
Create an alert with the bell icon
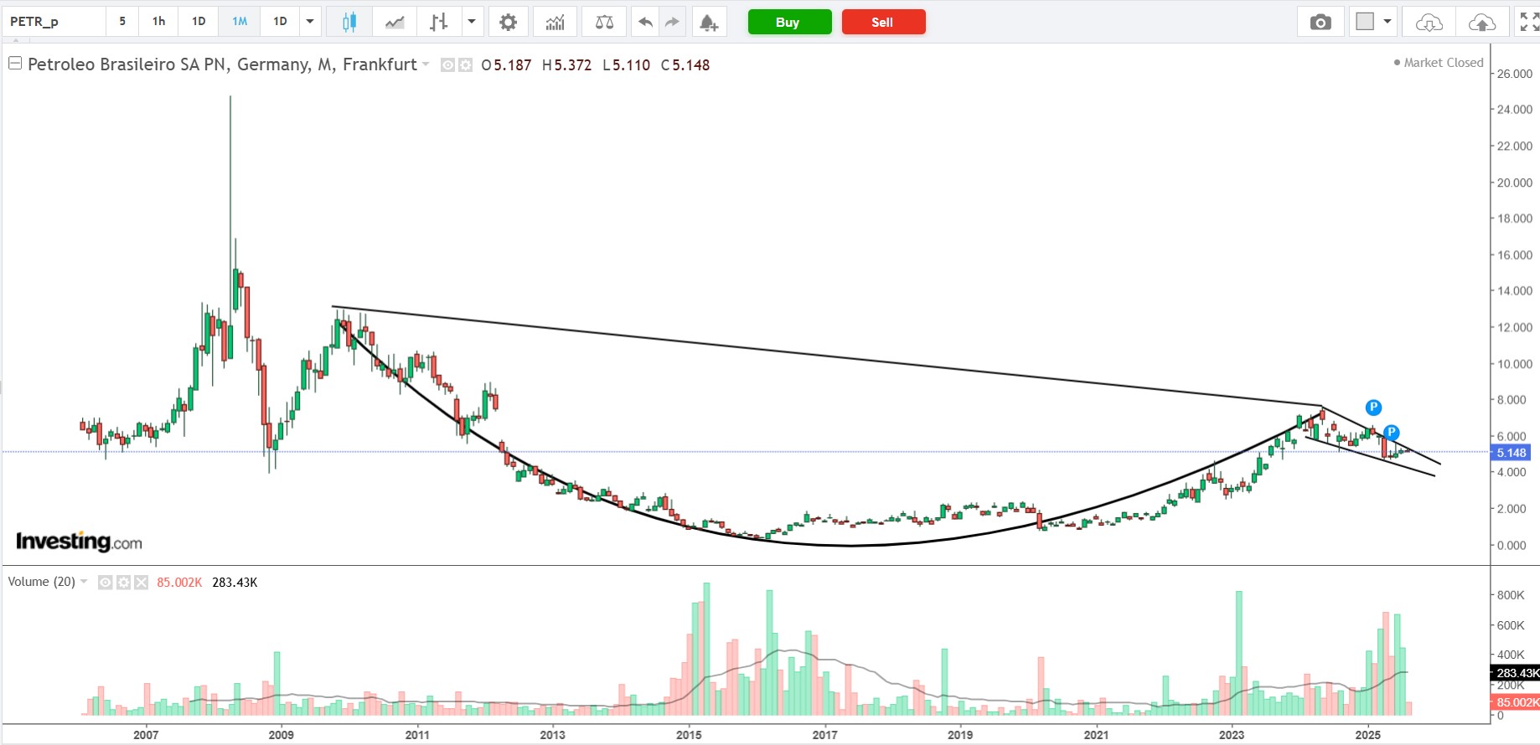[709, 22]
